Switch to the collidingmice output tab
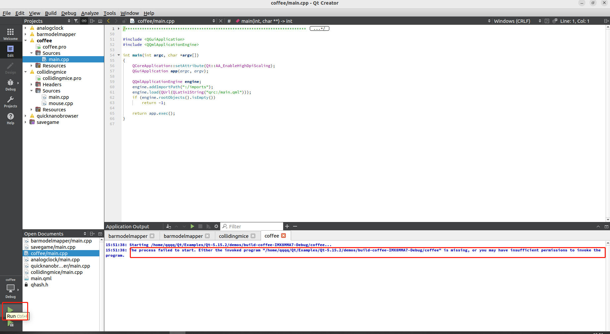 (233, 236)
